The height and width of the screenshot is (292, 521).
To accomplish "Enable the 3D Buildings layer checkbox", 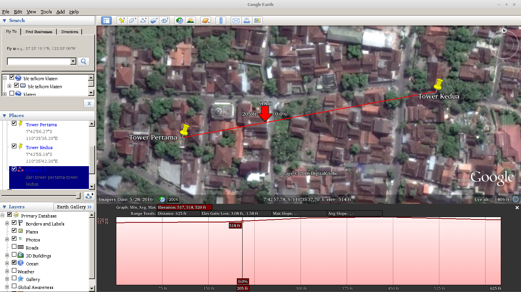I will tap(14, 255).
